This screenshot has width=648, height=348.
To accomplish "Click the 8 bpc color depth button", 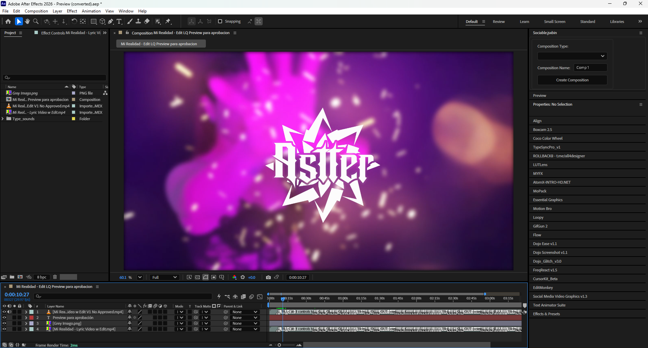I will point(42,277).
